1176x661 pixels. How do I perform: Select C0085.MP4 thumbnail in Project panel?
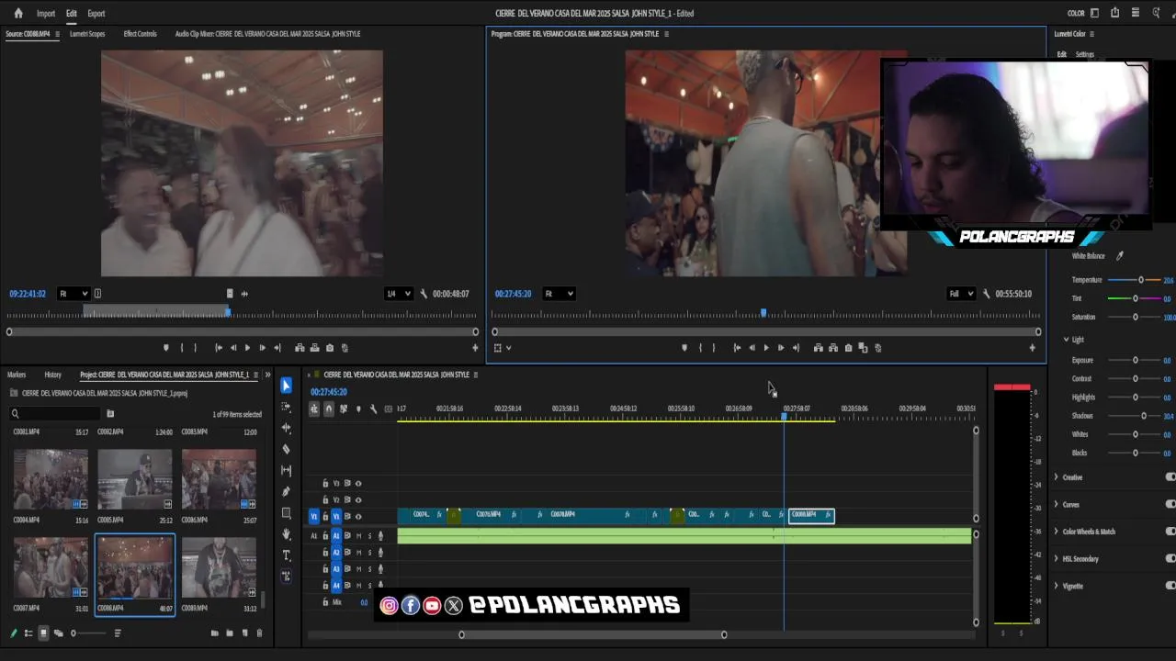[x=134, y=479]
